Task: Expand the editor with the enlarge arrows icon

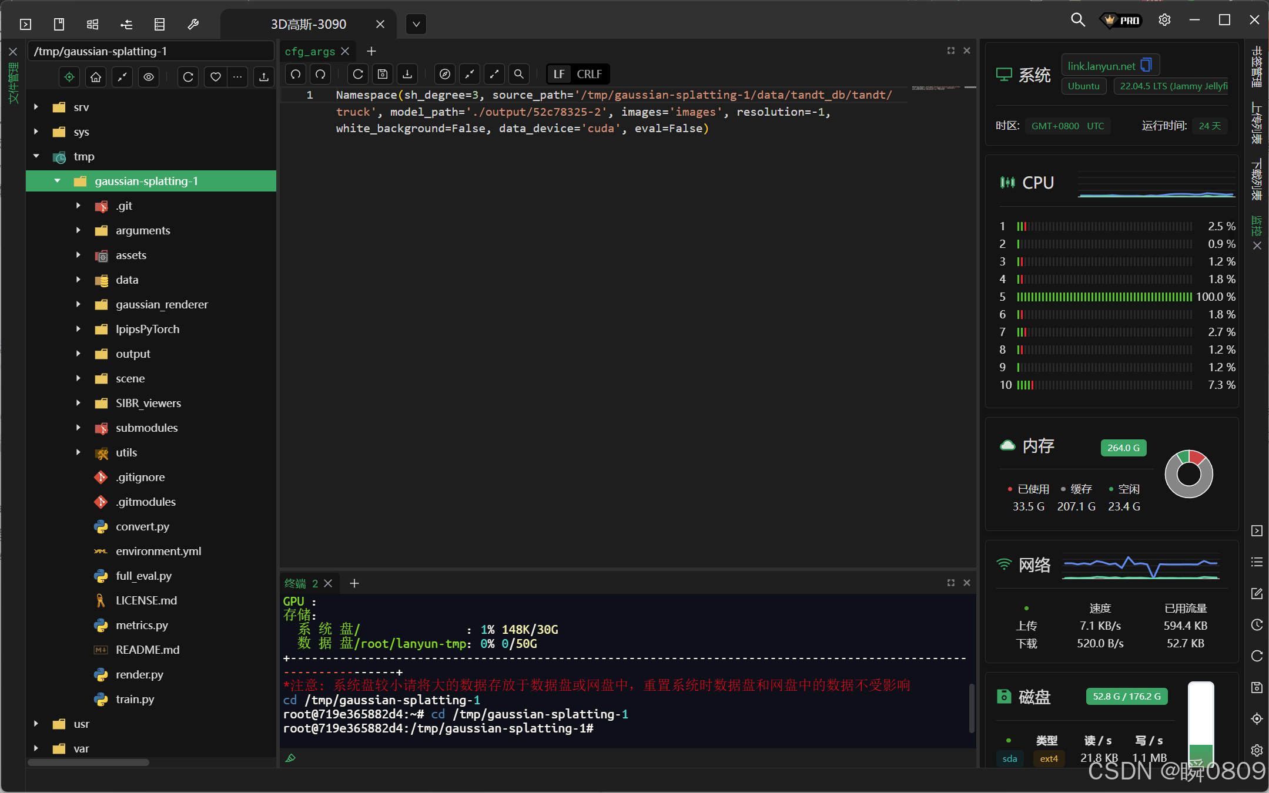Action: tap(494, 74)
